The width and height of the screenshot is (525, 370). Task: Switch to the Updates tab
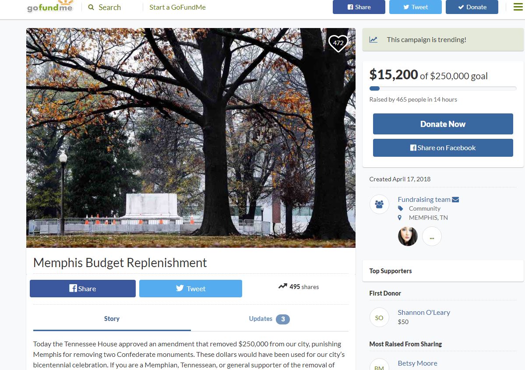[269, 319]
